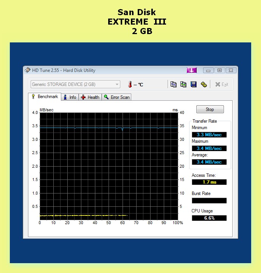Click the HD Tune app icon in the title bar
Image resolution: width=261 pixels, height=273 pixels.
click(28, 70)
